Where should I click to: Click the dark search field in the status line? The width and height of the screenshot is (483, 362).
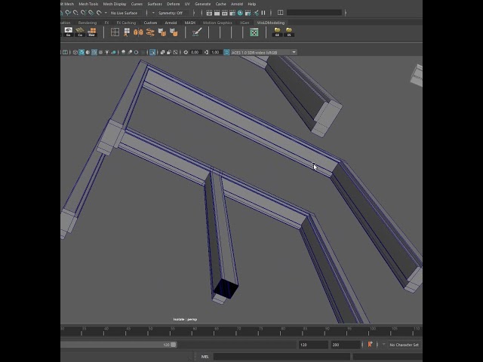[314, 13]
